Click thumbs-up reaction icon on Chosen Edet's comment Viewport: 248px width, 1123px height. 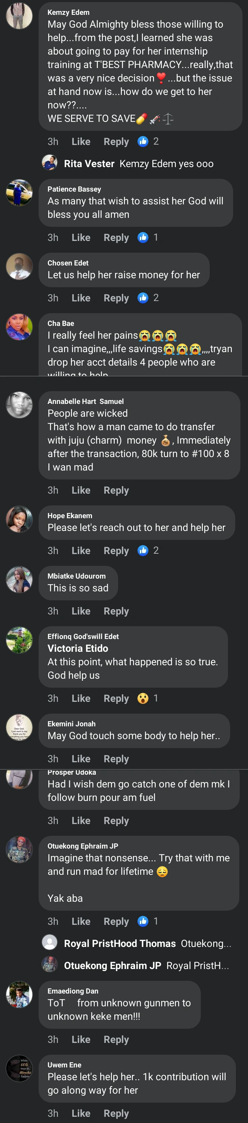pos(143,298)
